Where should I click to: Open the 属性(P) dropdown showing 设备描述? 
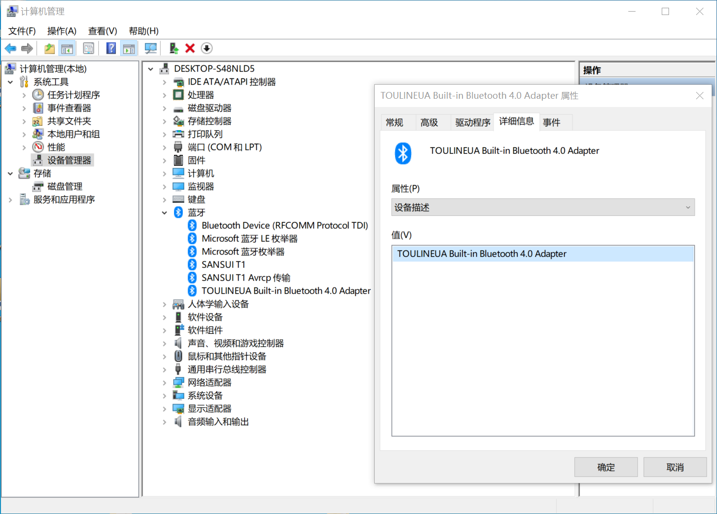543,207
